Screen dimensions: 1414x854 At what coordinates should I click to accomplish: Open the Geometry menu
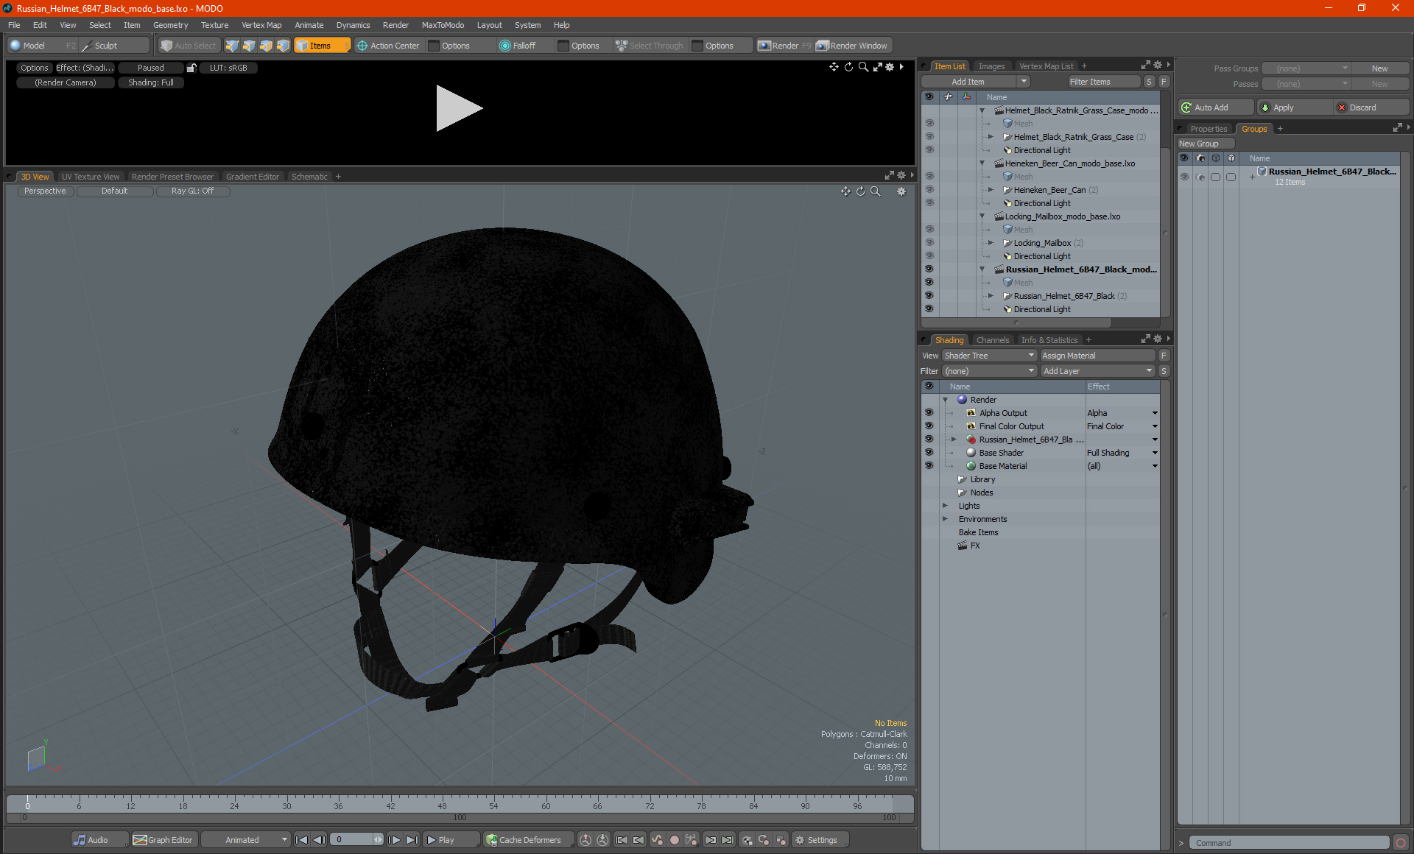tap(170, 25)
